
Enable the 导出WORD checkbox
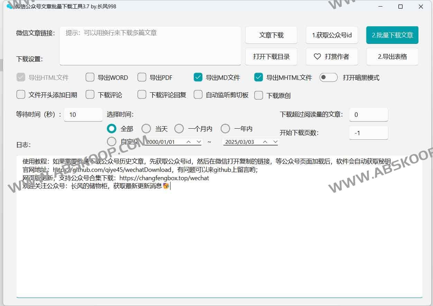pyautogui.click(x=90, y=77)
